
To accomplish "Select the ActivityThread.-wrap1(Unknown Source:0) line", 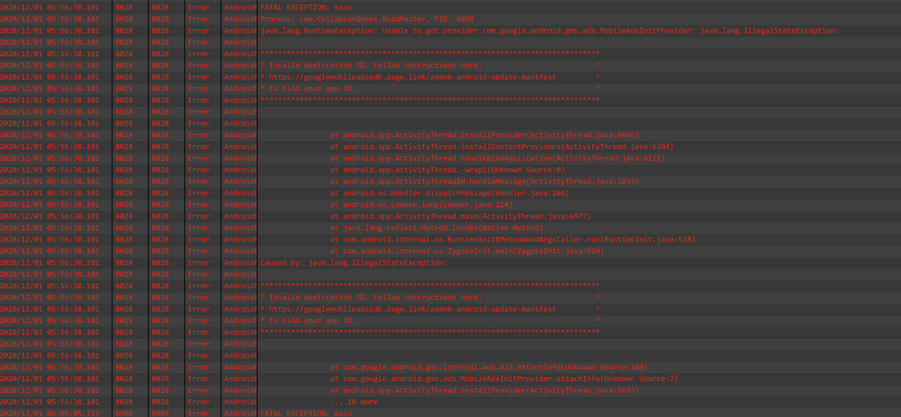I will pos(447,170).
